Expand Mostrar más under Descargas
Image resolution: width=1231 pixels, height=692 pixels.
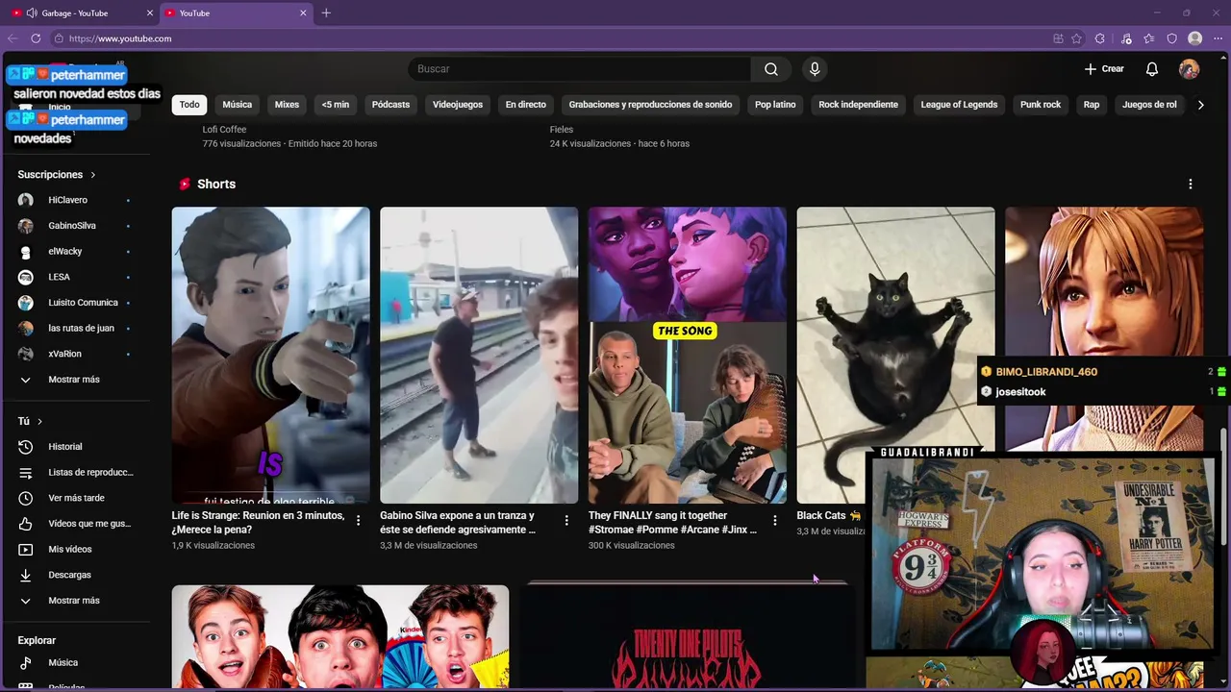pyautogui.click(x=75, y=601)
